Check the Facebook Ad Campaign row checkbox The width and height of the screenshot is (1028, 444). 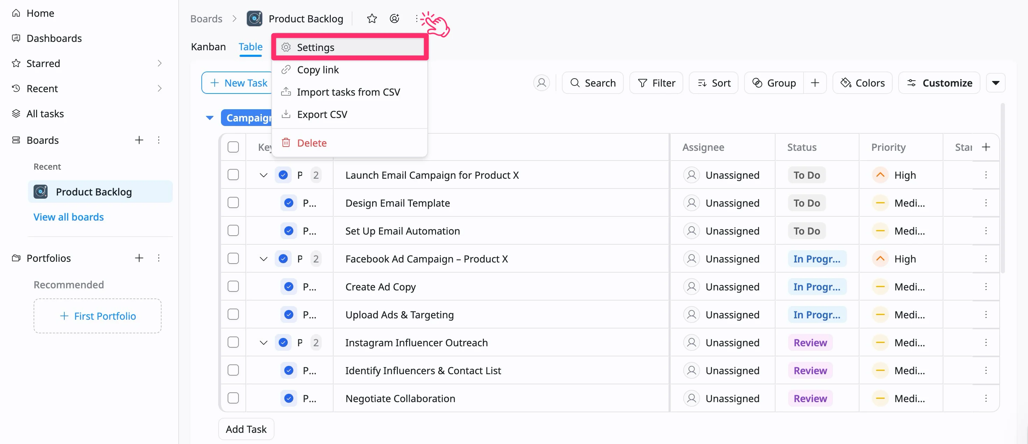coord(233,259)
